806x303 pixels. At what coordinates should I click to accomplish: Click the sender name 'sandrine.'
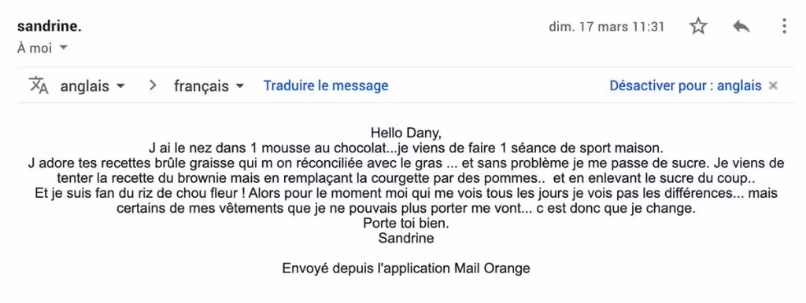pos(50,27)
